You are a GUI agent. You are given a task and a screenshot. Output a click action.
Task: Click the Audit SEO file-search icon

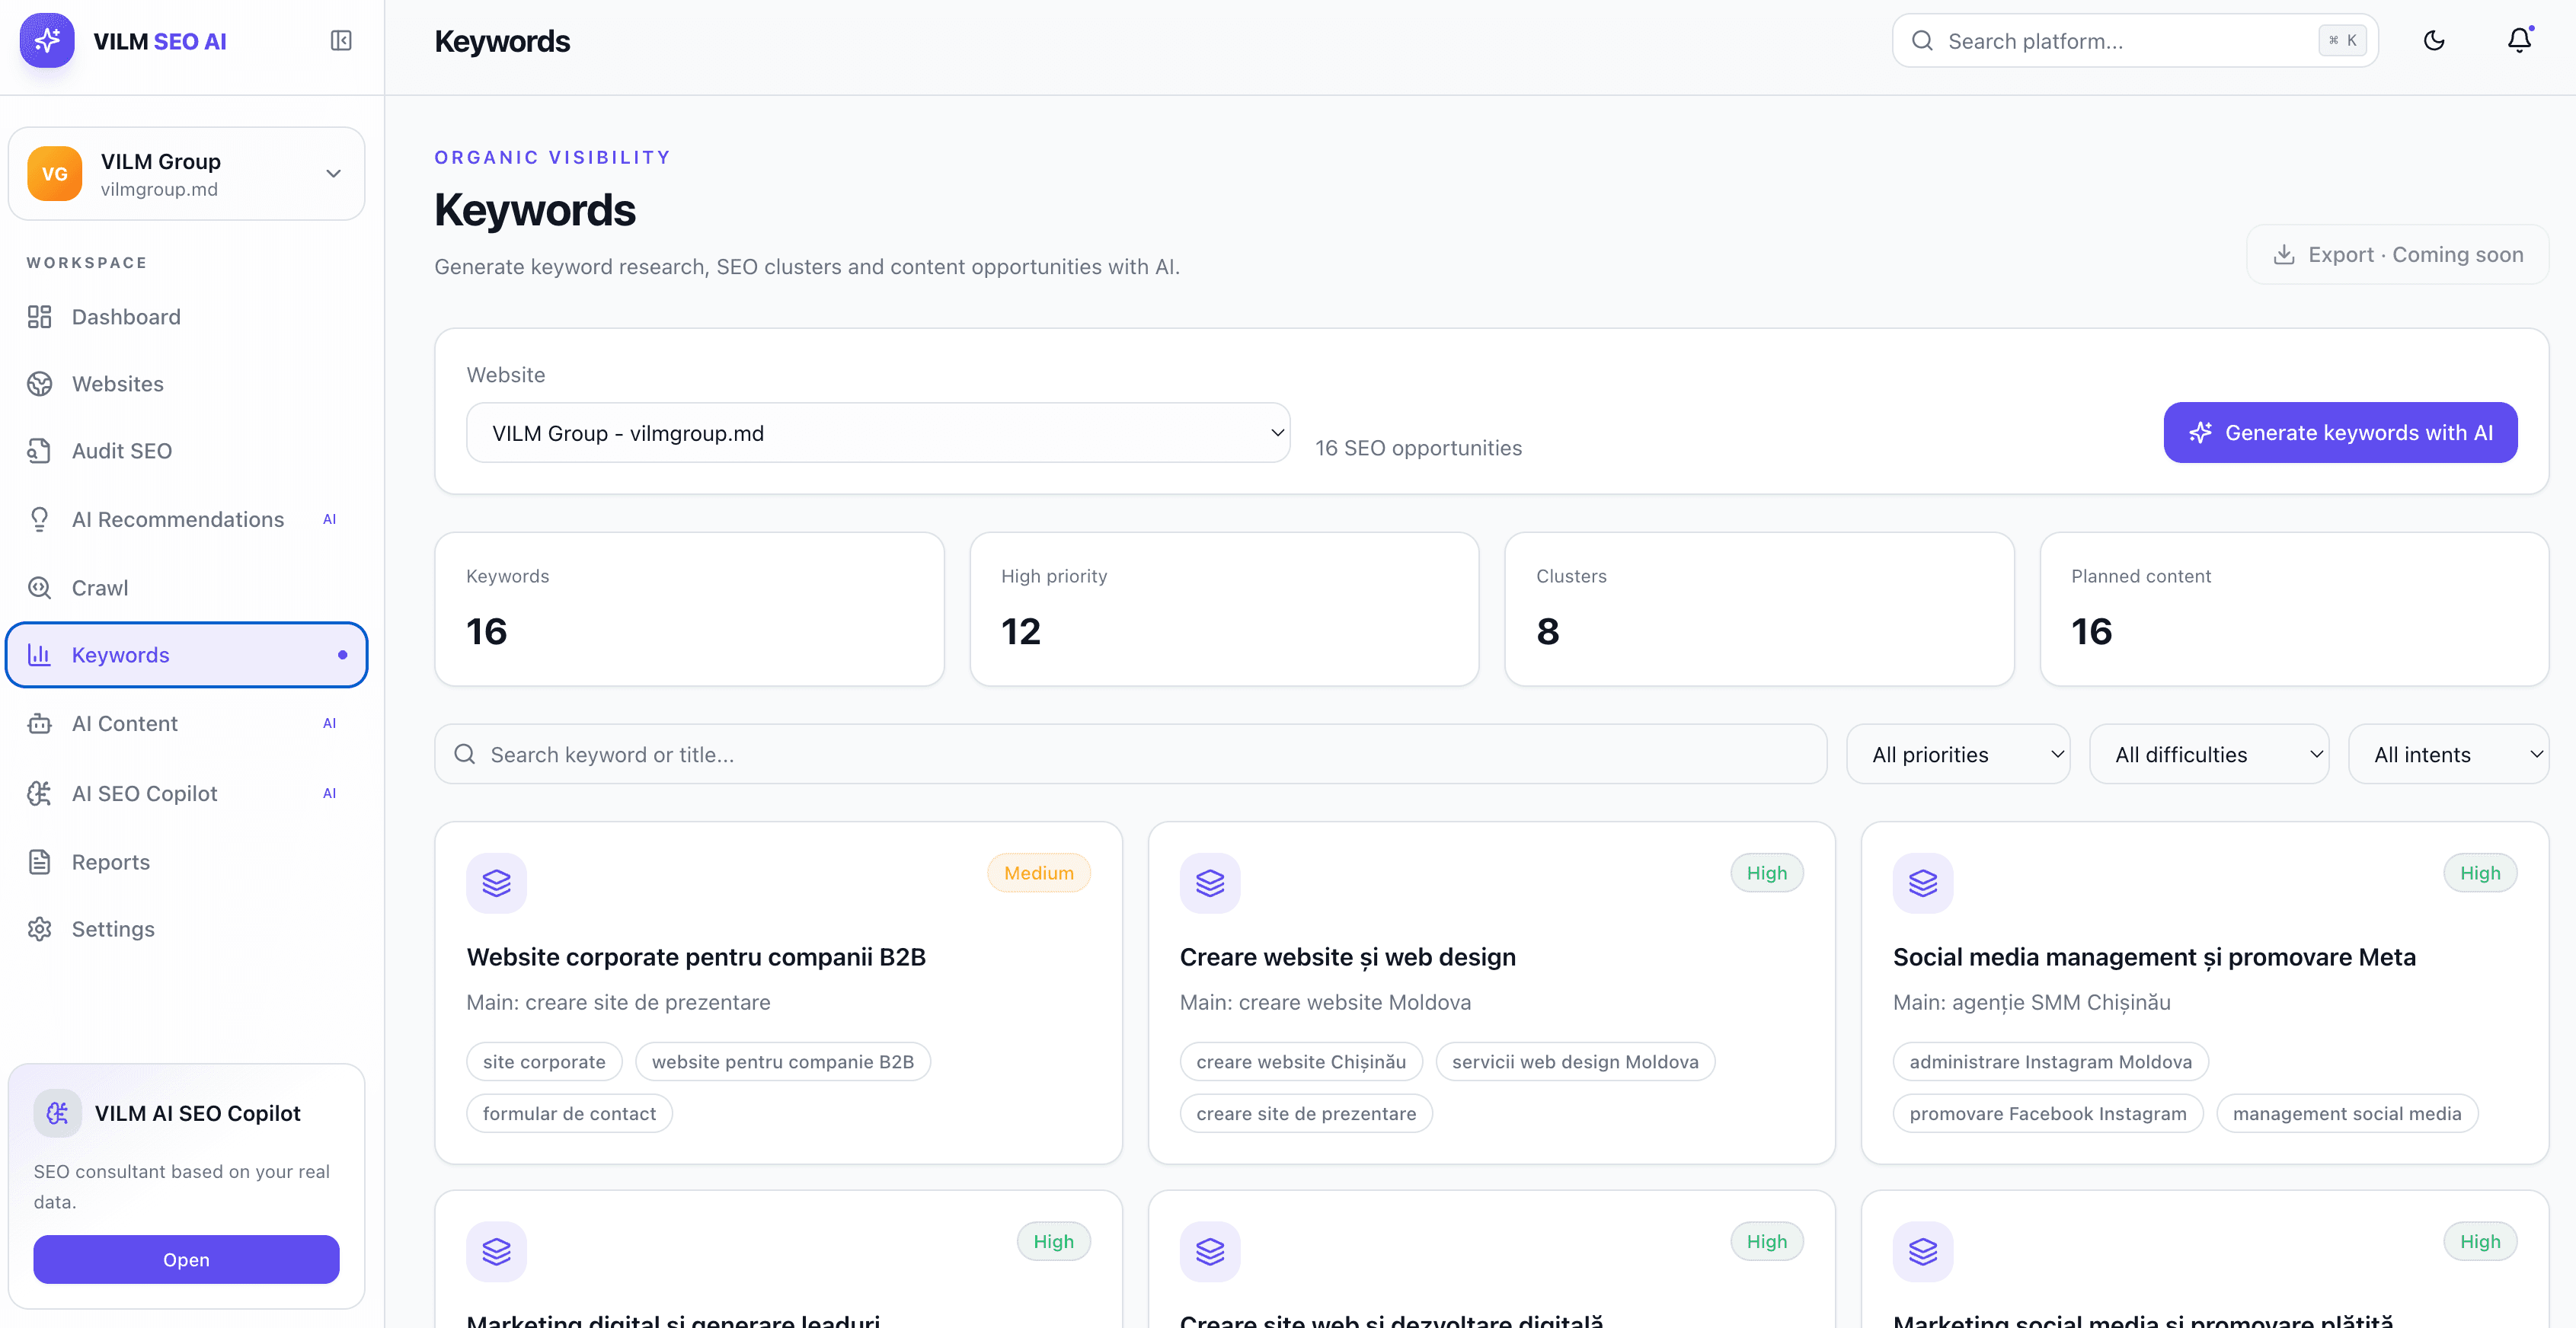pos(40,451)
